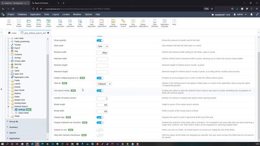Toggle Enable collapse/expand icon switch
The image size is (260, 146).
click(100, 78)
